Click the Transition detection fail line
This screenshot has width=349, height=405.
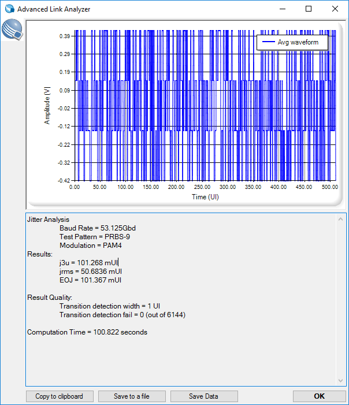coord(122,315)
